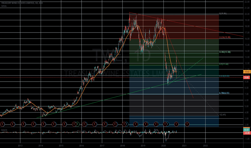Select the WMA indicator label
Image resolution: width=251 pixels, height=148 pixels.
pyautogui.click(x=4, y=6)
